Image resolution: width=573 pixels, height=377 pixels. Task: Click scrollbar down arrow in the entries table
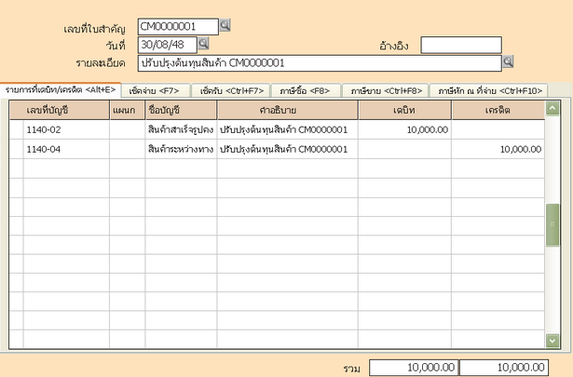pos(553,341)
